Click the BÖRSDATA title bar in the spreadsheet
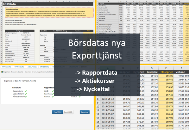Screen dimensions: 189x130 pos(48,4)
